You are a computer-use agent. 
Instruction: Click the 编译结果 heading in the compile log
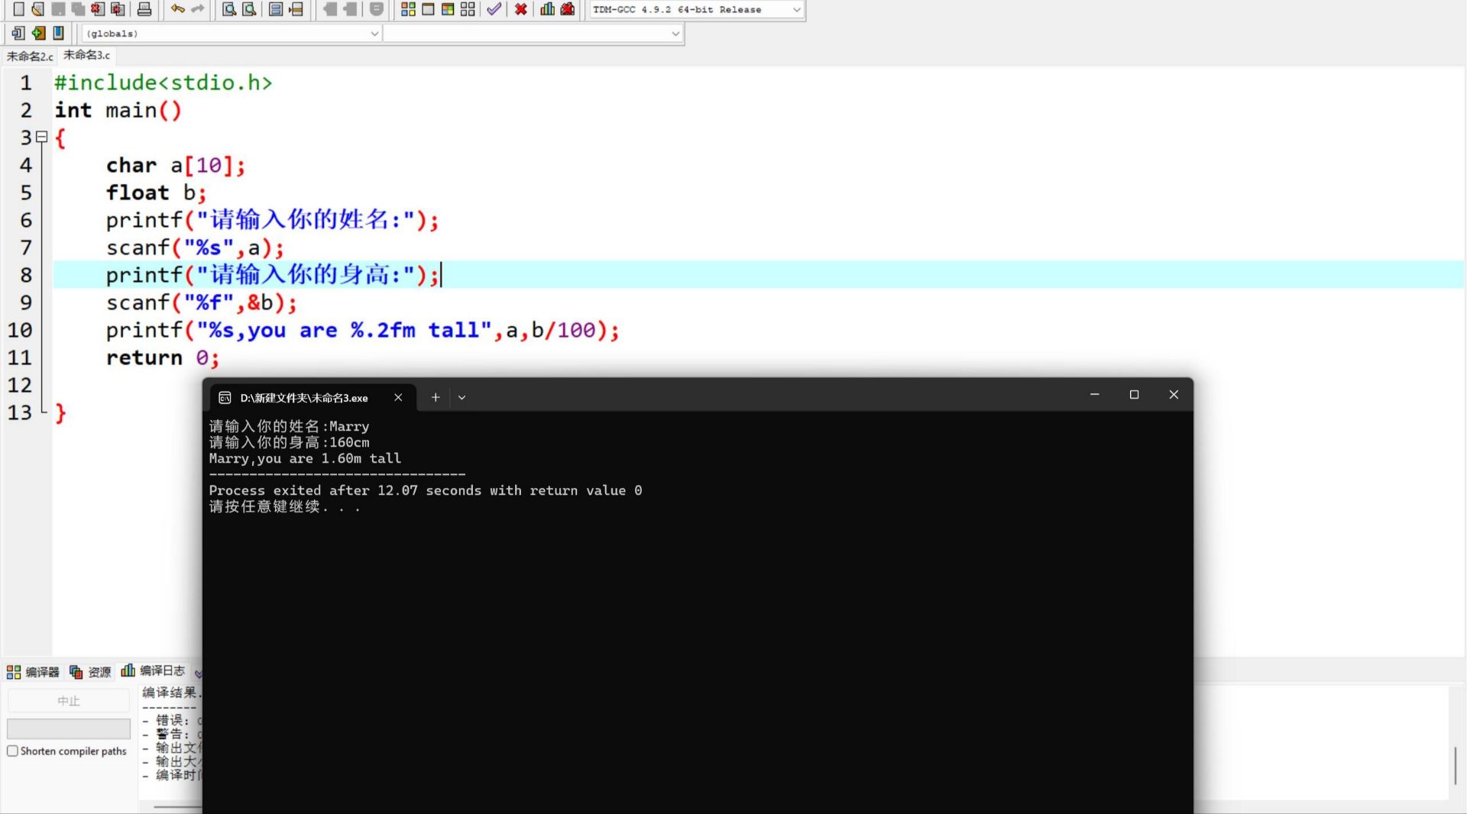coord(172,693)
